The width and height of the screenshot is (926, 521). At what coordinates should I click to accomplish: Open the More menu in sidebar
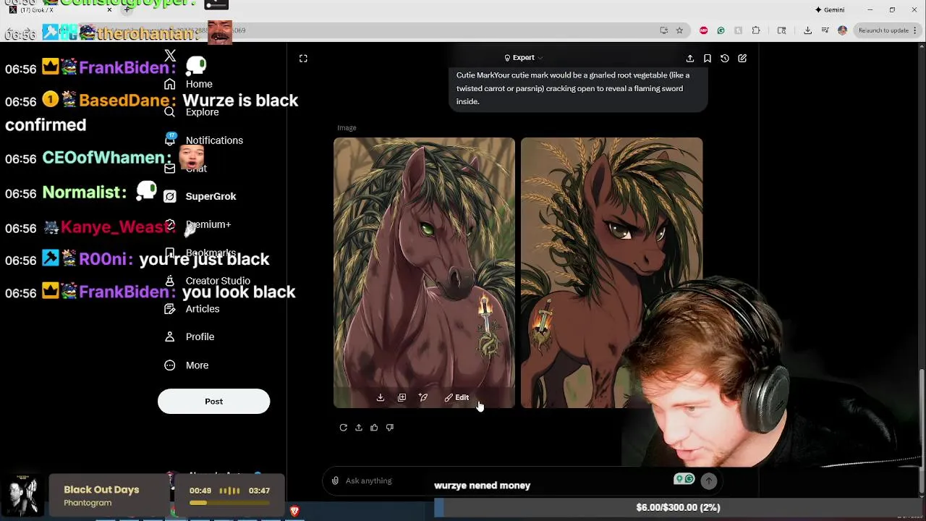tap(187, 365)
